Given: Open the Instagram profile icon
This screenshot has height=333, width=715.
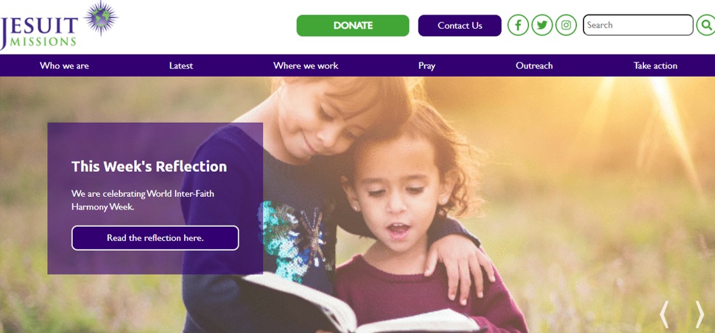Looking at the screenshot, I should pos(566,25).
